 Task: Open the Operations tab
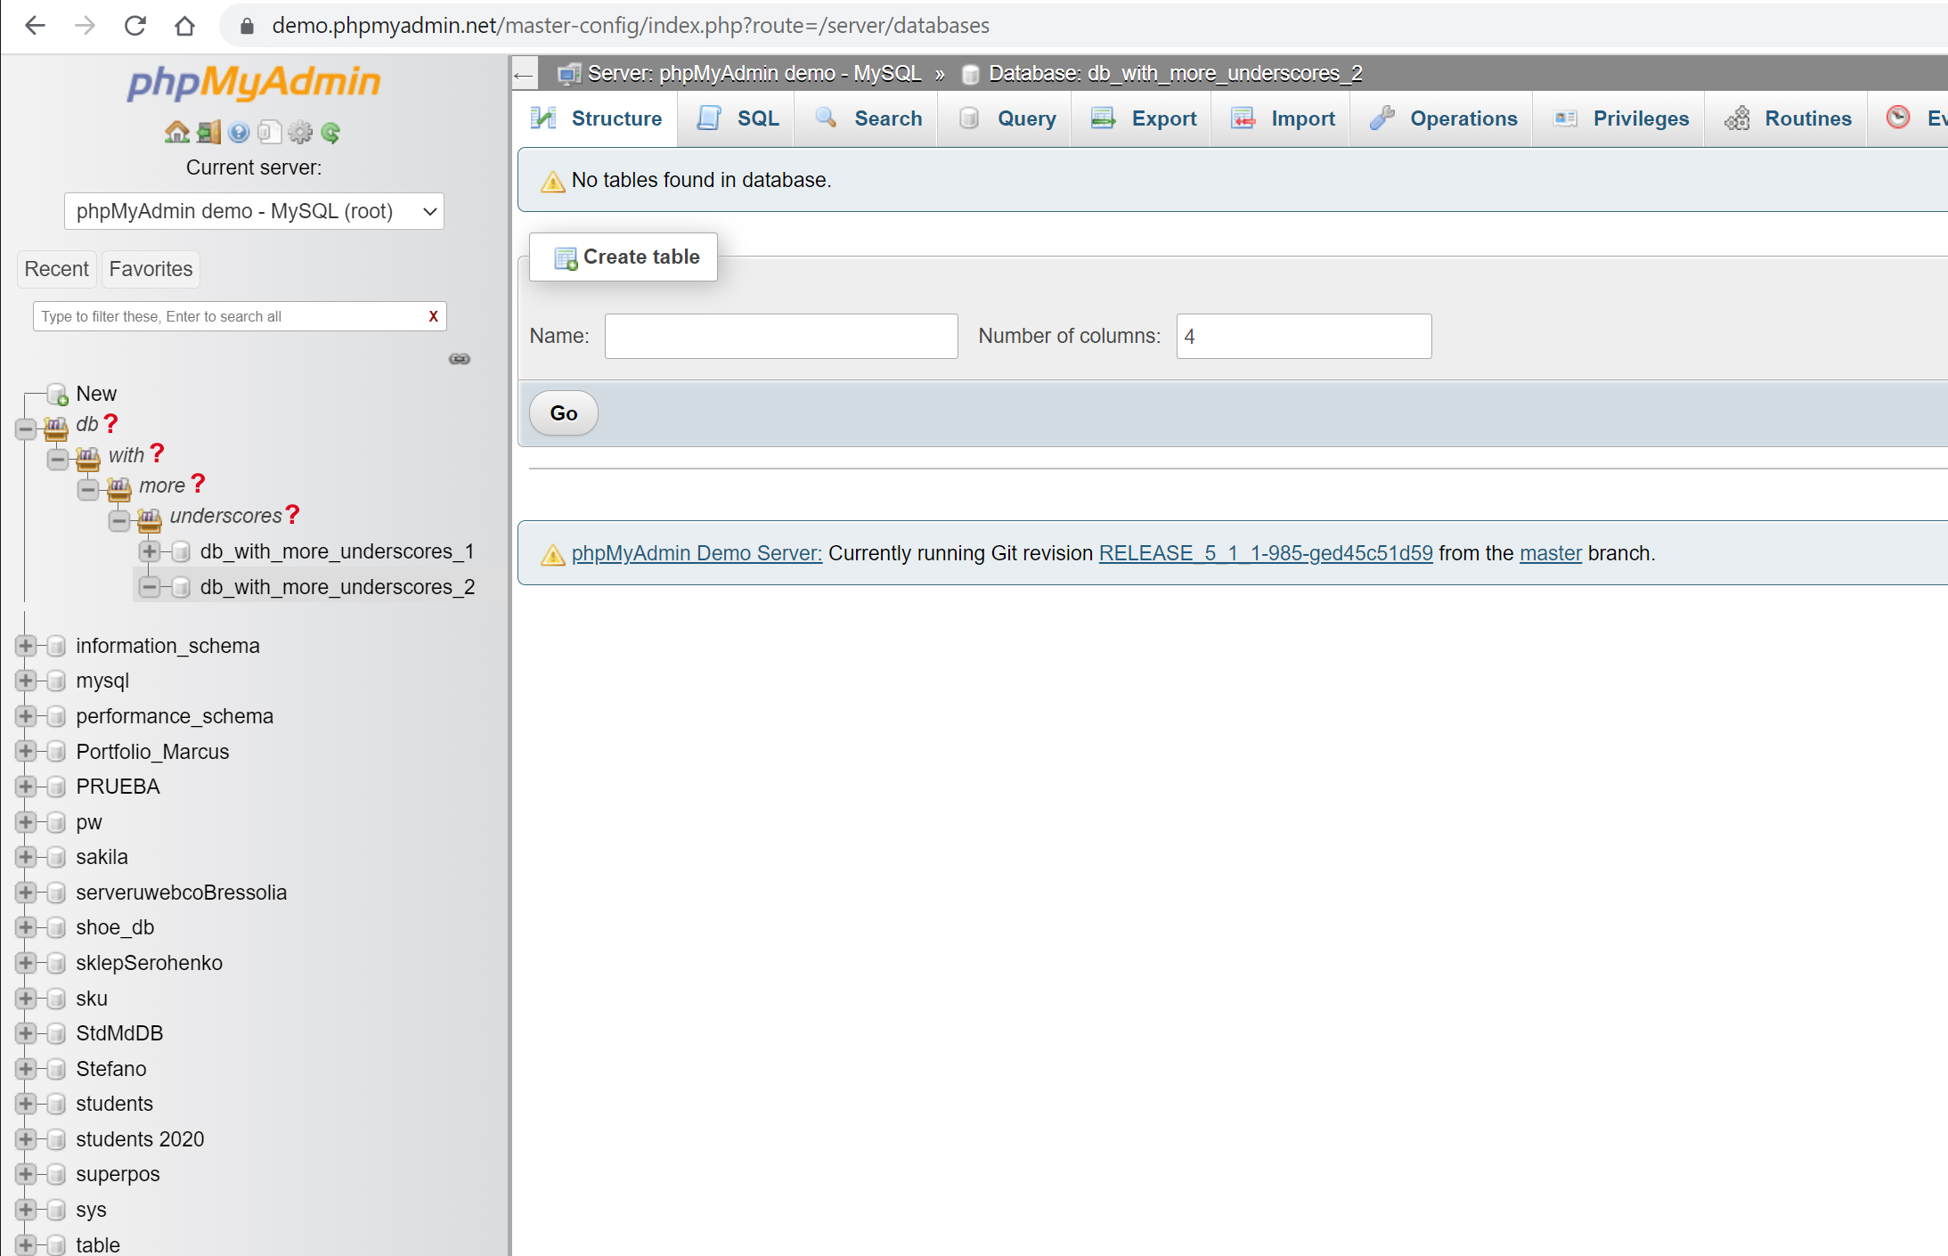click(x=1441, y=118)
